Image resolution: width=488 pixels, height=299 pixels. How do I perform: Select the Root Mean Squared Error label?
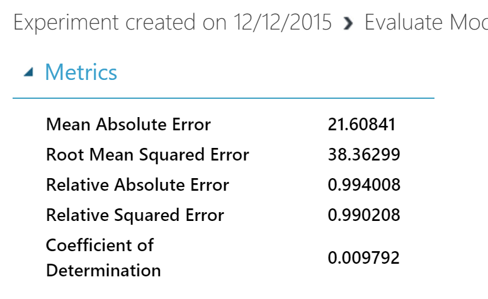point(147,155)
